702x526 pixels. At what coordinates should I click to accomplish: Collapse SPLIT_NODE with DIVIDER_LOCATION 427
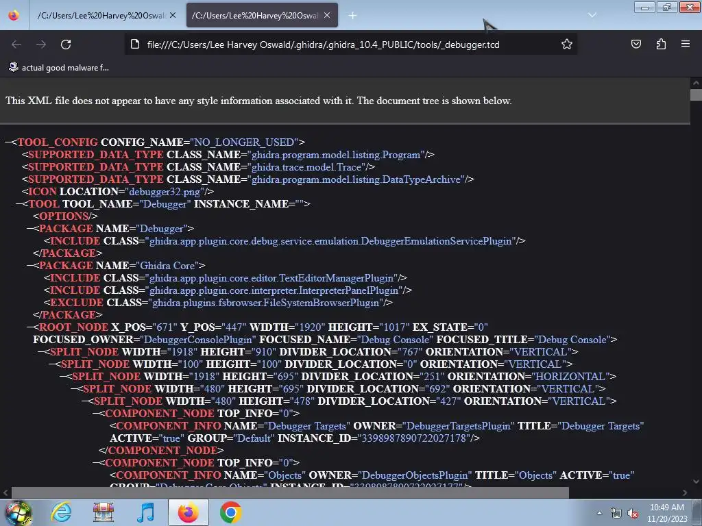pos(84,401)
